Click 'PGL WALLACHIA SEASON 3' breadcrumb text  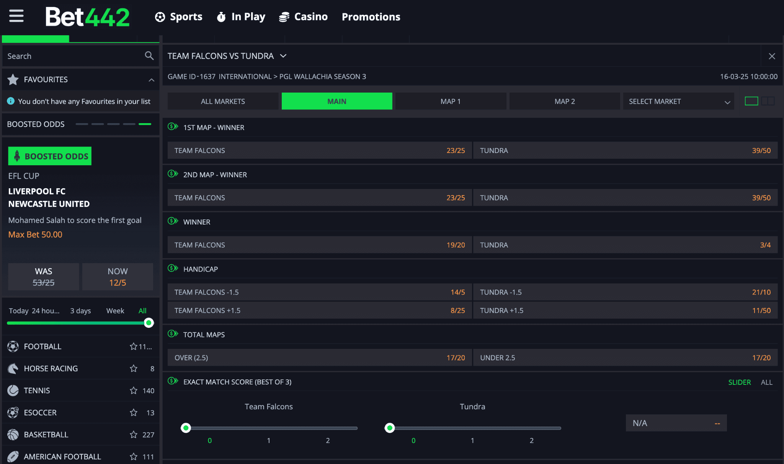click(x=323, y=77)
